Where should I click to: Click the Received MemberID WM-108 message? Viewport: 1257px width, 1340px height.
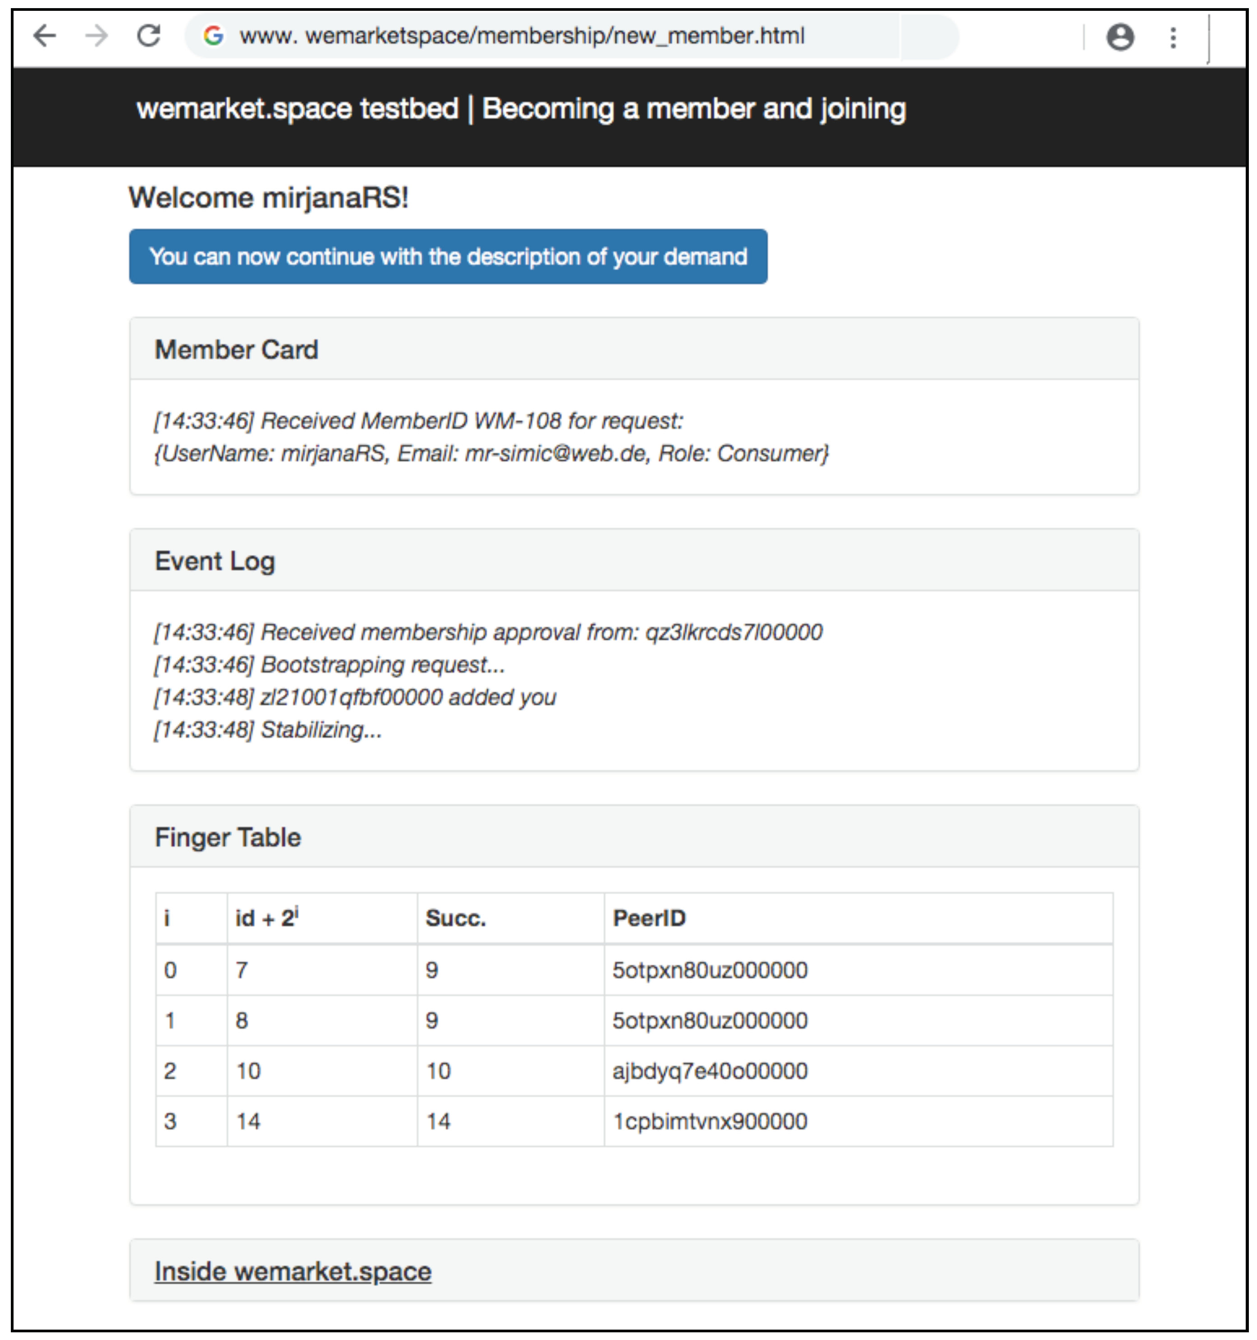tap(418, 421)
